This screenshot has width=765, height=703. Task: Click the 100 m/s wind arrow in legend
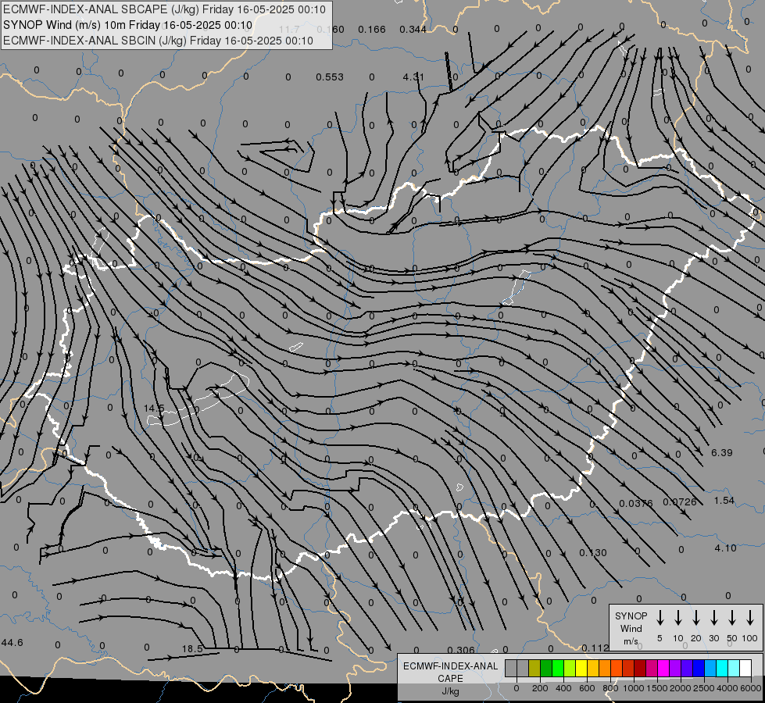point(750,618)
